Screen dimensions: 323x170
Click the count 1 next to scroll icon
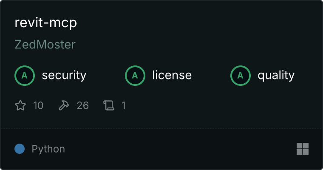pos(124,105)
